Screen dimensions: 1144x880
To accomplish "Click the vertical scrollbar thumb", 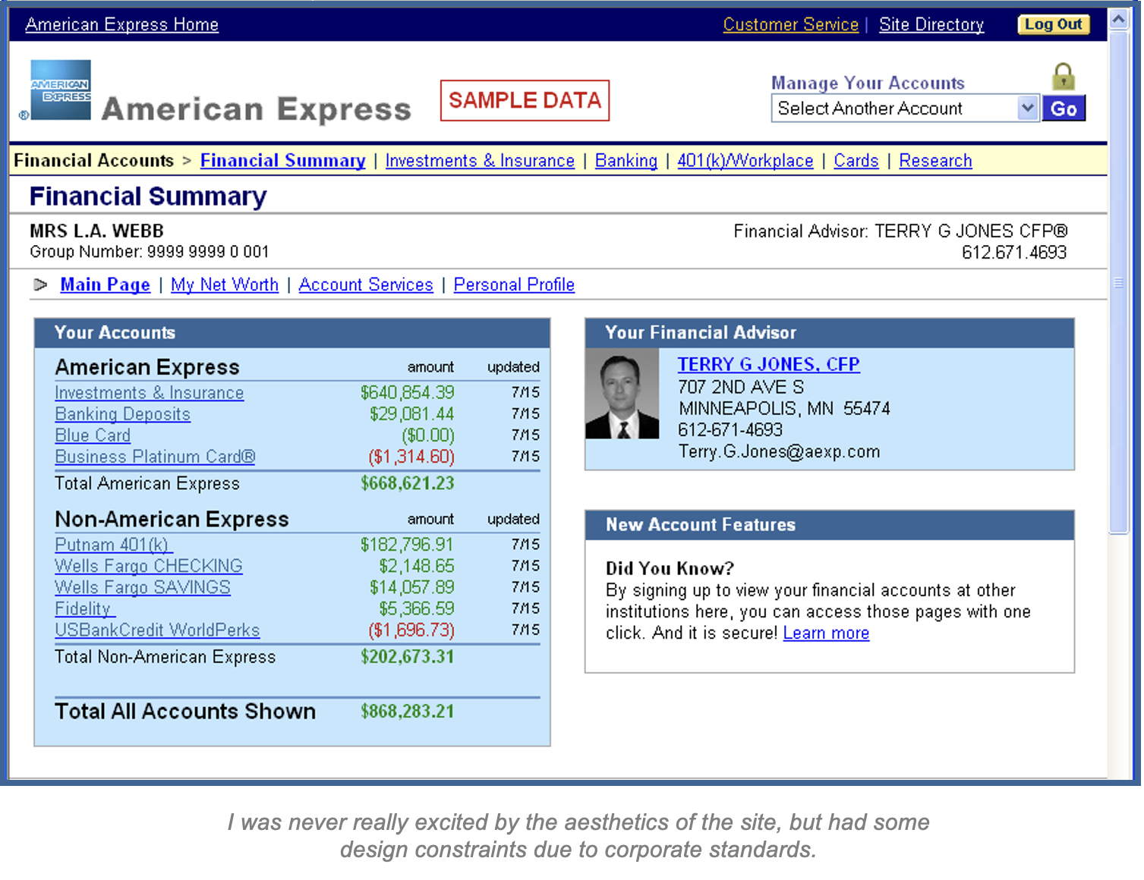I will [x=1118, y=282].
